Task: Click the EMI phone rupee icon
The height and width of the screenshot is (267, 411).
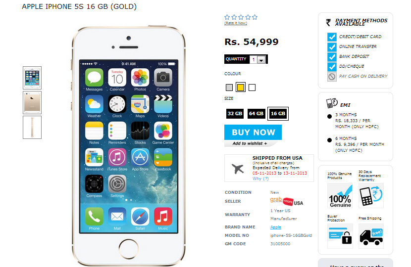Action: coord(332,103)
